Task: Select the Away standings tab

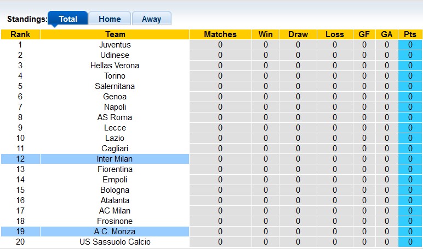Action: coord(151,19)
